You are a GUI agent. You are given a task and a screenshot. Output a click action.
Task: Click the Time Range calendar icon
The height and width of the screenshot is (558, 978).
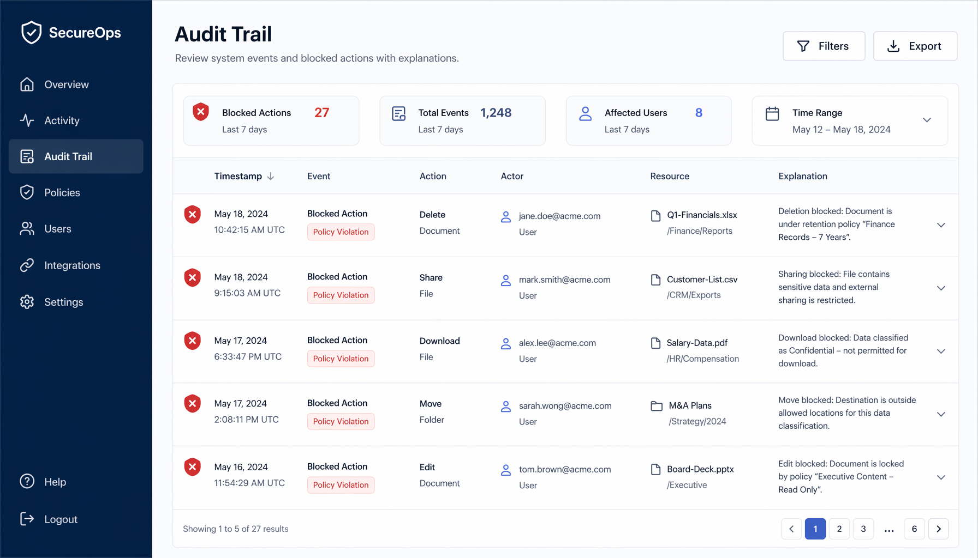(x=772, y=113)
